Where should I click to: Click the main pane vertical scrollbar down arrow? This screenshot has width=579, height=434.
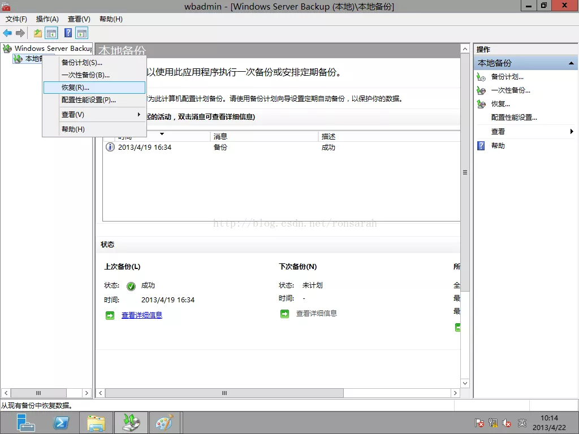[x=465, y=383]
